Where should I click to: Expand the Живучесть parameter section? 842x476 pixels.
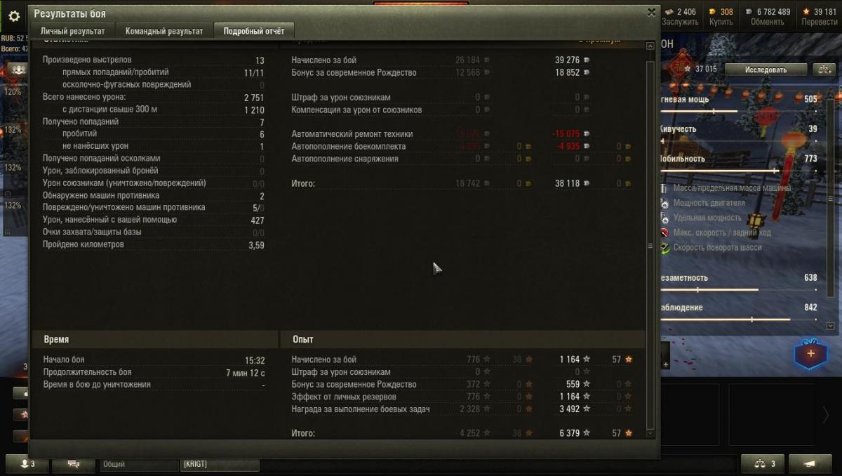pos(739,129)
